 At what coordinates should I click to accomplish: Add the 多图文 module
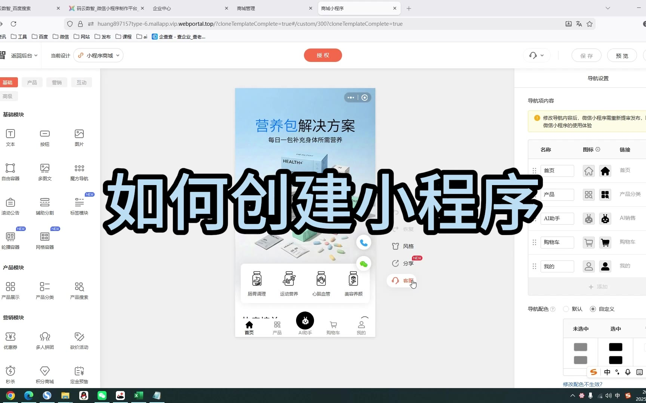point(45,172)
